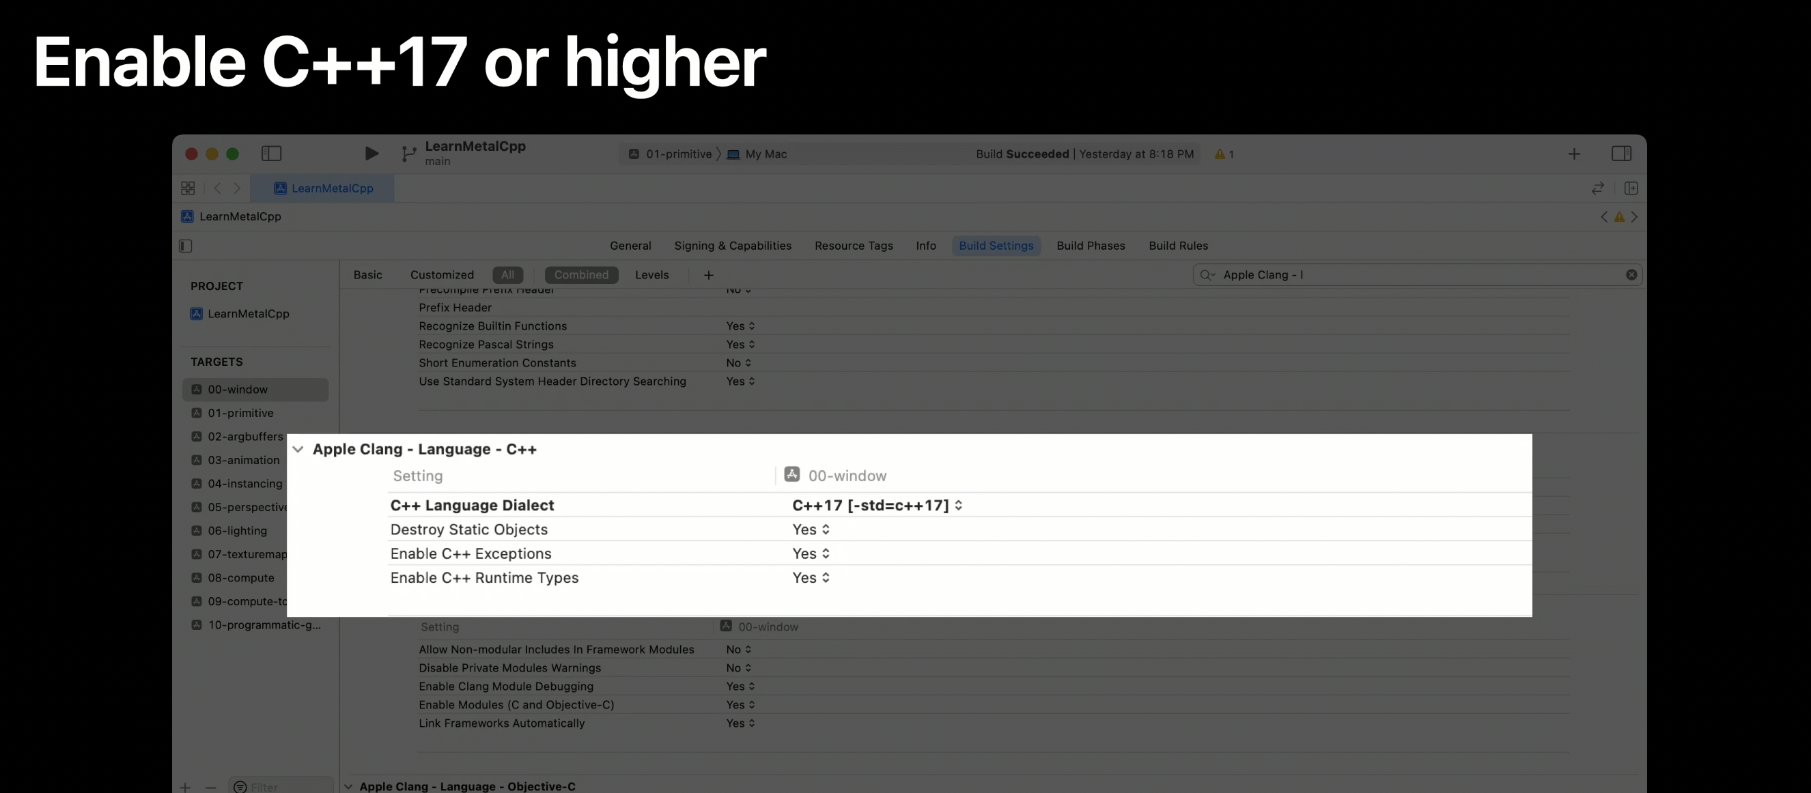Switch to the General tab

630,246
